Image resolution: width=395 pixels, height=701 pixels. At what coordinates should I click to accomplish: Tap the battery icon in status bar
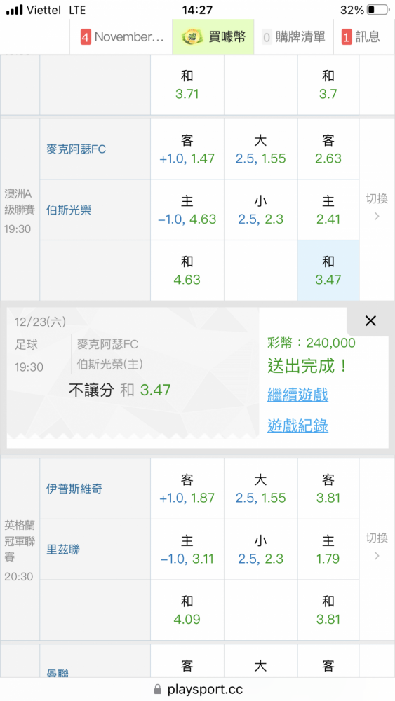coord(377,10)
